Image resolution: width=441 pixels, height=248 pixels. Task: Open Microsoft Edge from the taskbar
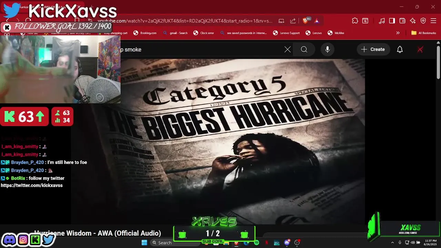coord(246,242)
